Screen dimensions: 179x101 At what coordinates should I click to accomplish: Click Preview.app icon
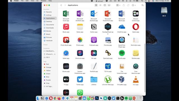coord(108,40)
